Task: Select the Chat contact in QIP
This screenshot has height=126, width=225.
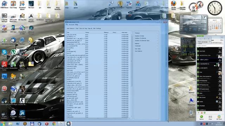Action: pyautogui.click(x=210, y=72)
